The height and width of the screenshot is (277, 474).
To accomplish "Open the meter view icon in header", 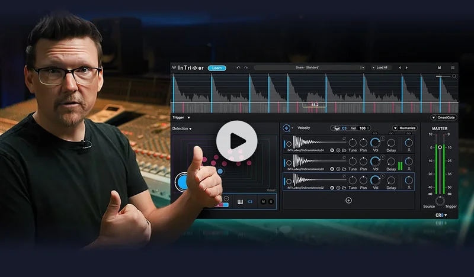I will (x=439, y=67).
